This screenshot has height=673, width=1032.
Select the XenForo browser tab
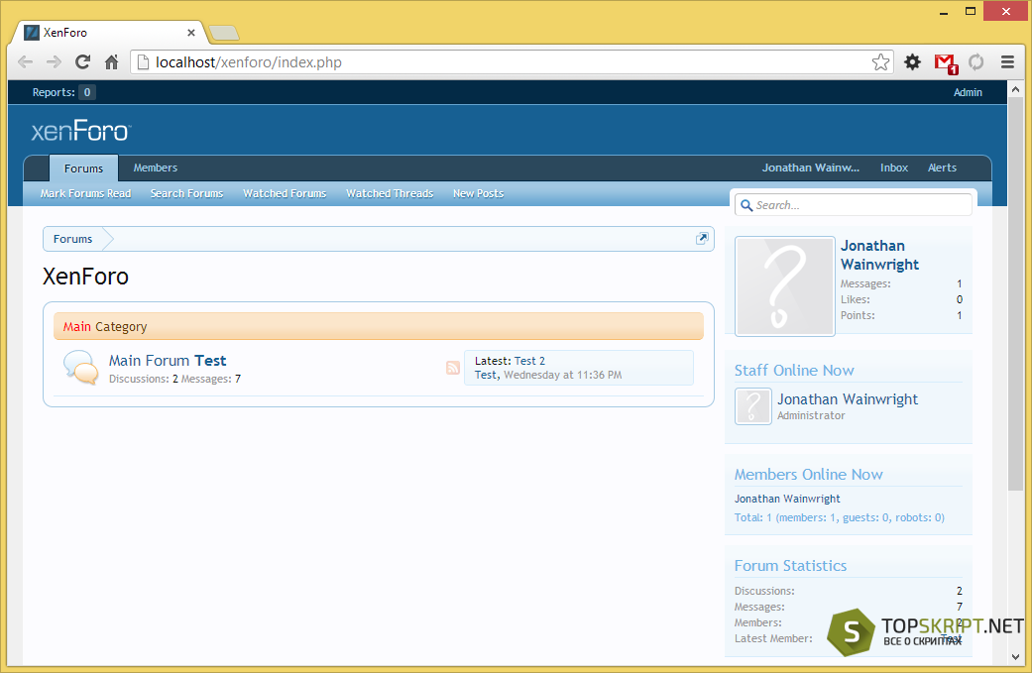pyautogui.click(x=109, y=33)
